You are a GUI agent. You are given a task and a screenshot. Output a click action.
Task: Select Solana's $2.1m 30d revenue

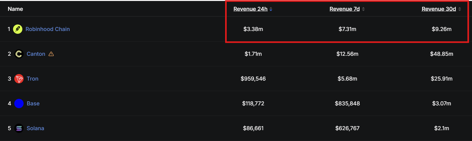pyautogui.click(x=442, y=128)
